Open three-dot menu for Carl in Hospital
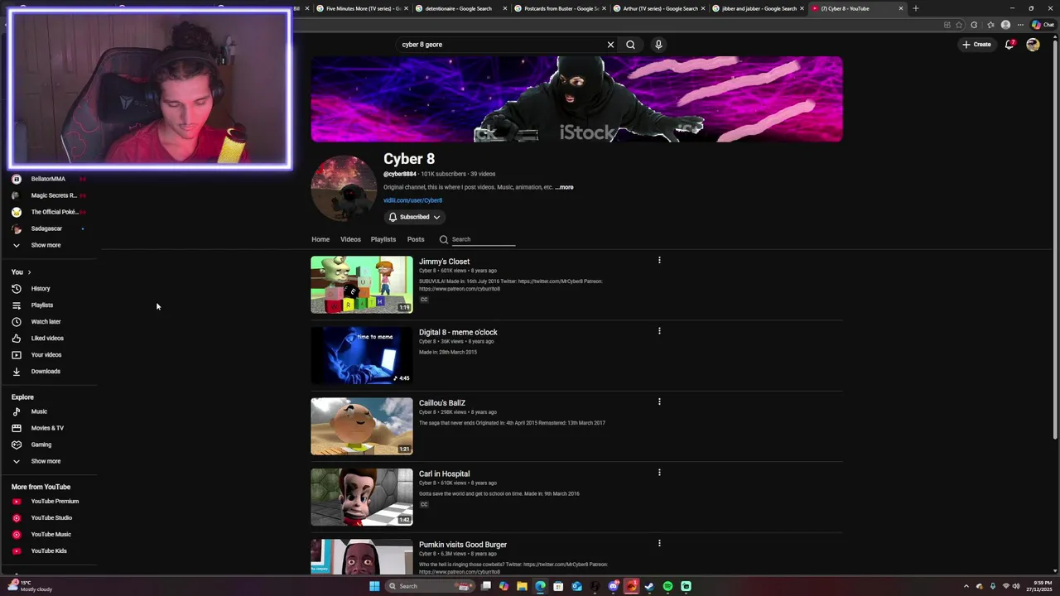Viewport: 1060px width, 596px height. [x=659, y=473]
